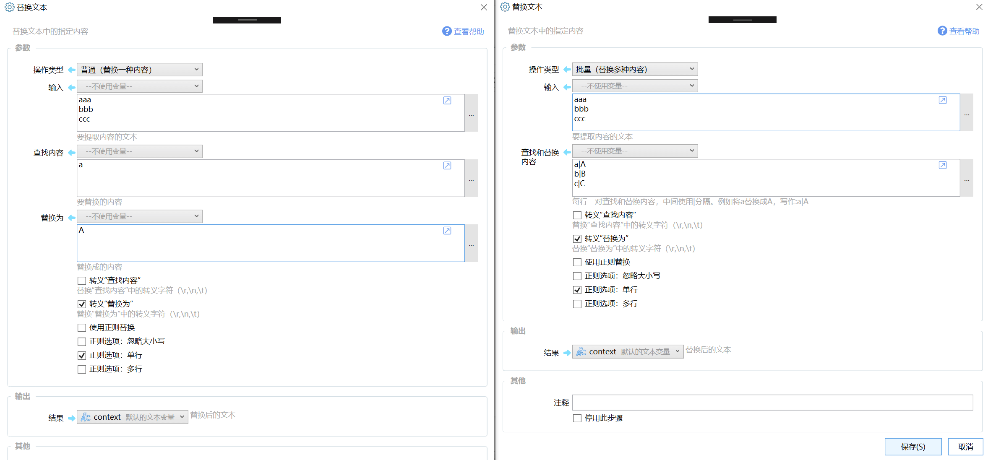Click expand-editor icon in right 查找和替换内容 box
Viewport: 988px width, 460px height.
coord(942,165)
